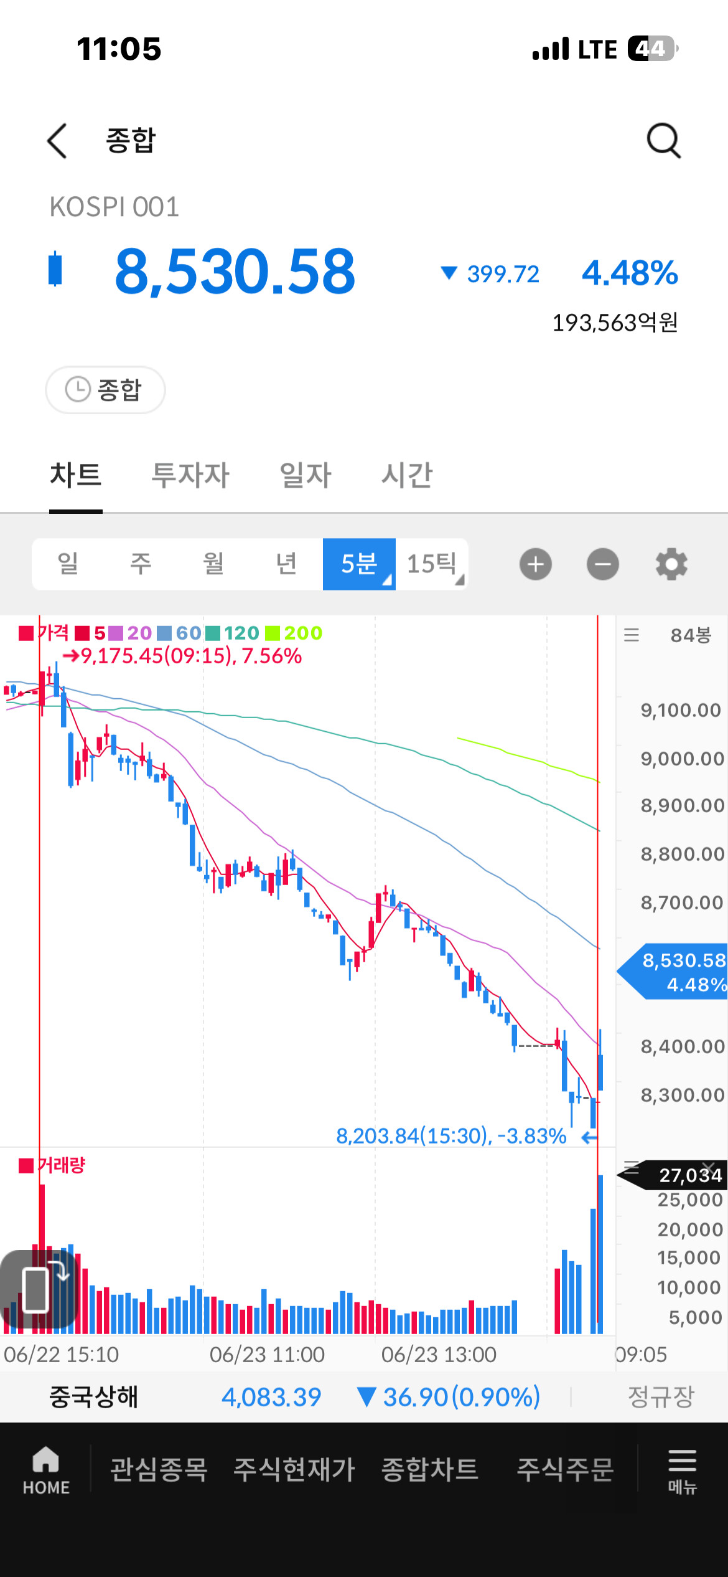Switch to the 일자 tab
The height and width of the screenshot is (1577, 728).
point(306,475)
